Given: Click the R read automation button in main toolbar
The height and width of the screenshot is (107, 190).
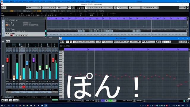Looking at the screenshot, I should point(49,8).
